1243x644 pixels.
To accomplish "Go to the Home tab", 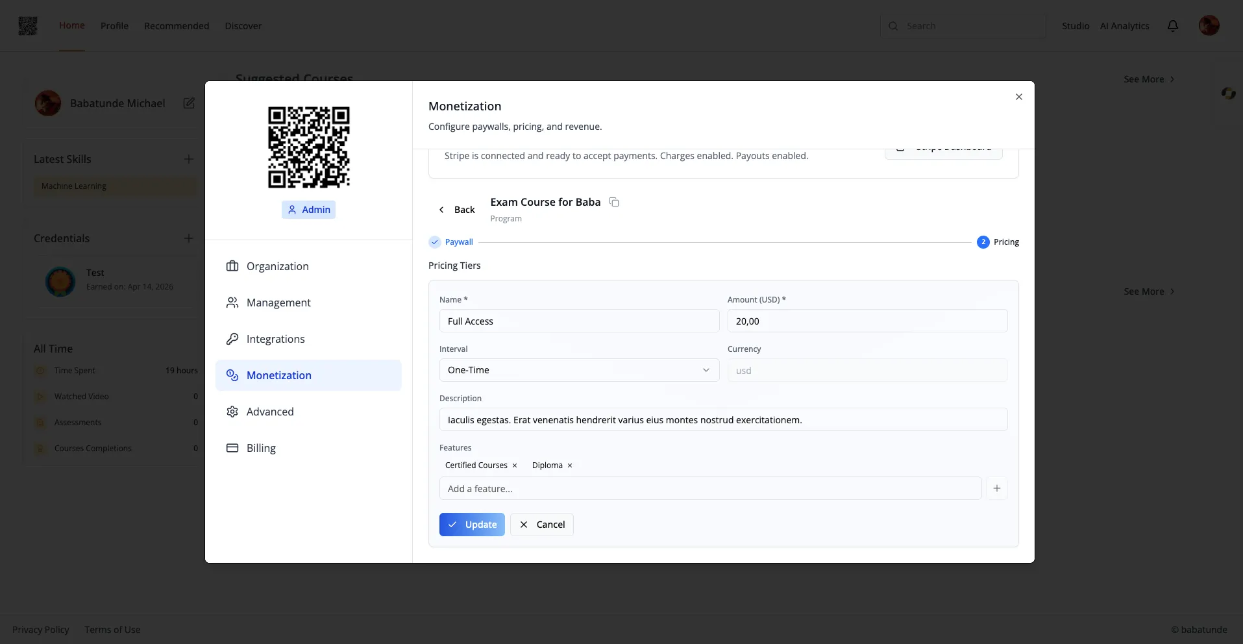I will click(x=72, y=25).
